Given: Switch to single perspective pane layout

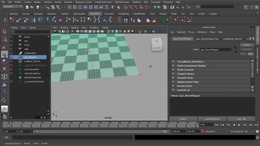Looking at the screenshot, I should [x=4, y=109].
